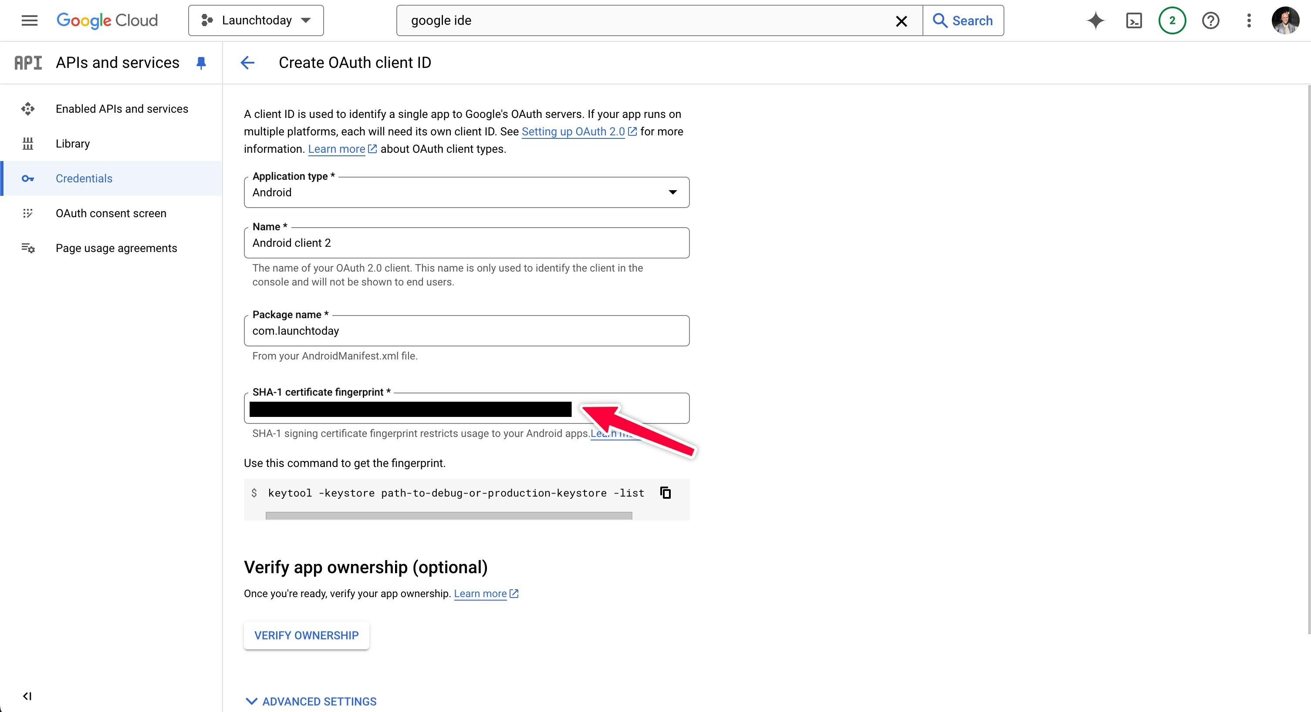Image resolution: width=1311 pixels, height=712 pixels.
Task: Pin APIs and services to navigation
Action: coord(201,63)
